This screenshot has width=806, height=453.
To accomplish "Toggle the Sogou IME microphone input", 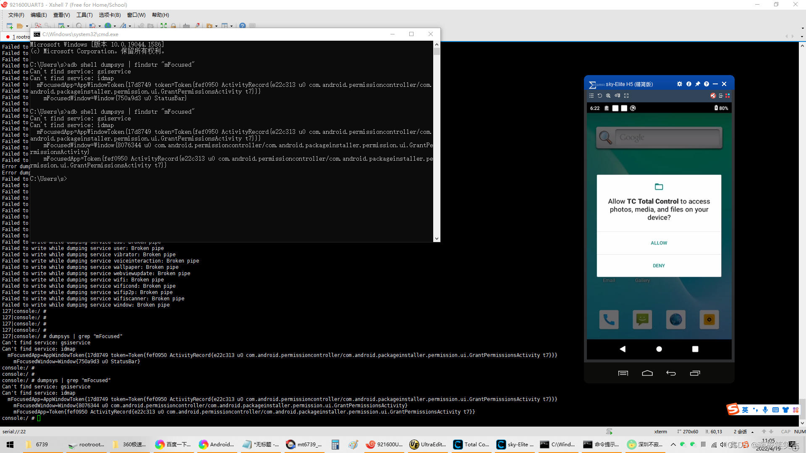I will click(765, 410).
